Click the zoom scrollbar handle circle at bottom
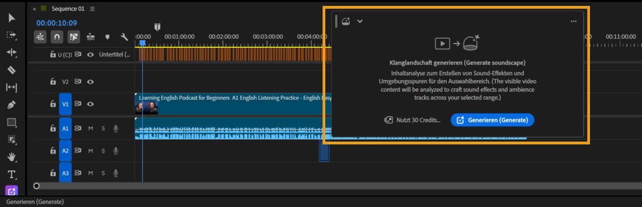 pos(36,186)
